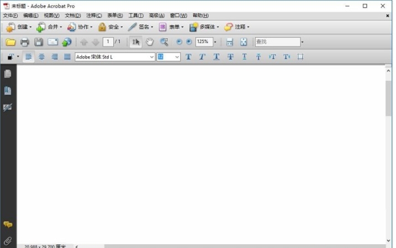Click the page number field
The height and width of the screenshot is (248, 396).
coord(108,41)
